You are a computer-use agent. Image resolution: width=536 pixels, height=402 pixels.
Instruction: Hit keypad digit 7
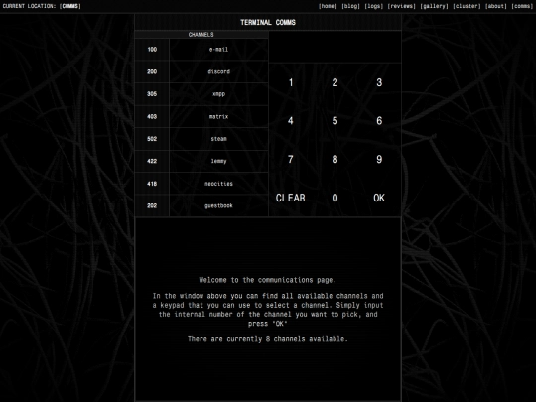(x=291, y=159)
